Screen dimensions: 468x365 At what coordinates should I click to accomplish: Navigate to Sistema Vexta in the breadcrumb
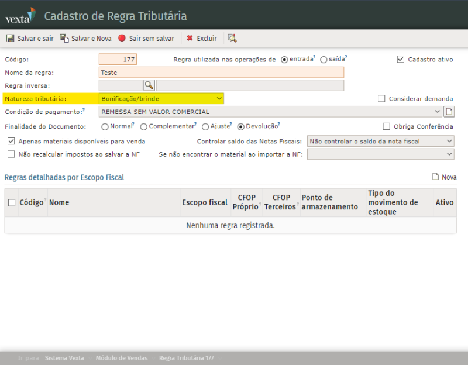click(64, 358)
